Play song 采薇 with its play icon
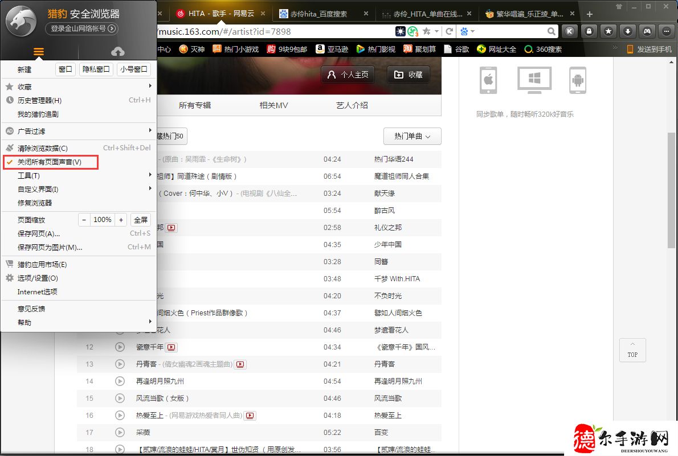This screenshot has height=456, width=678. (120, 432)
